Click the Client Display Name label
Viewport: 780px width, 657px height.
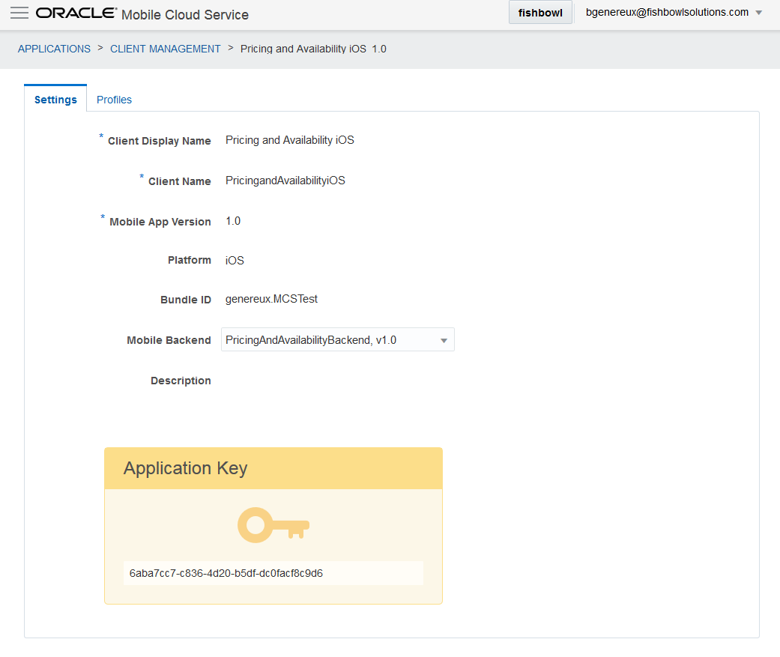point(159,141)
